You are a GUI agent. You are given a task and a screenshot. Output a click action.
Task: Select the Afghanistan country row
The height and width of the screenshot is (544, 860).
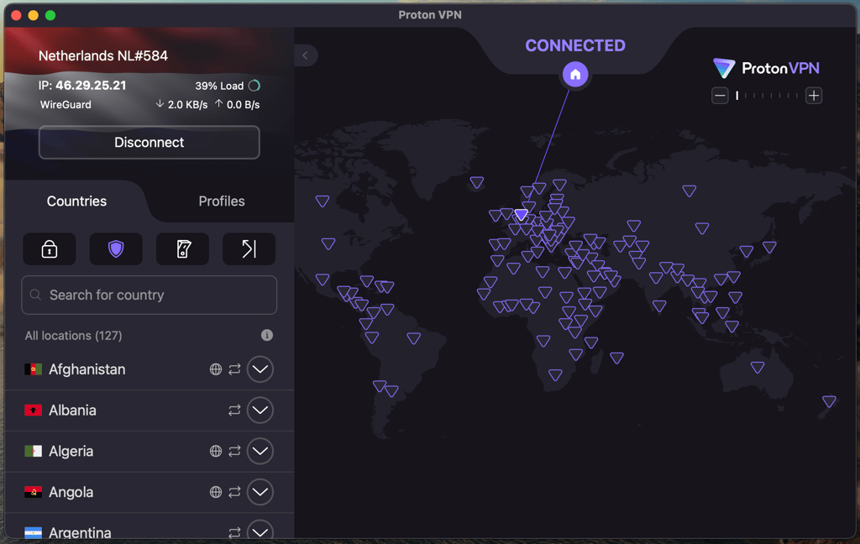[149, 369]
